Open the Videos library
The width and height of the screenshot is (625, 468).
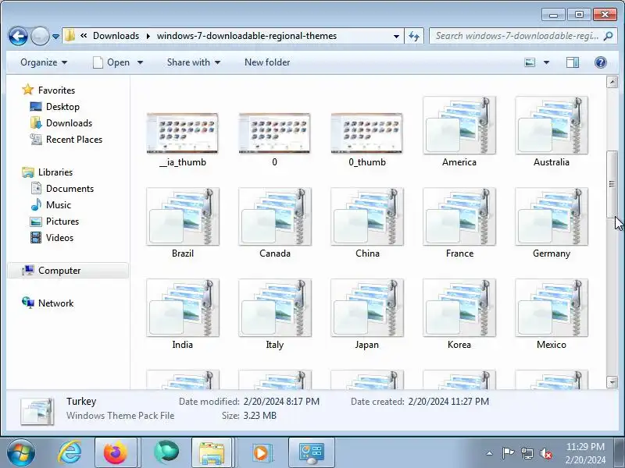pyautogui.click(x=59, y=238)
